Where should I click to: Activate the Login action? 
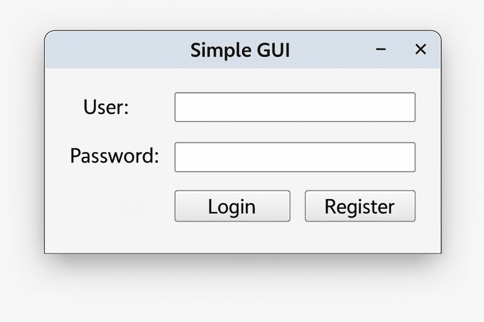(232, 206)
